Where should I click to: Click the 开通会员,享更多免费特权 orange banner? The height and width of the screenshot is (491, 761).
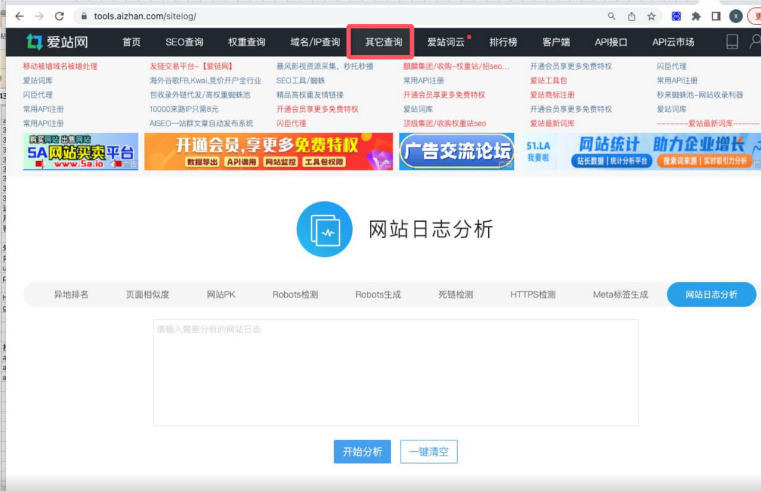pyautogui.click(x=269, y=152)
